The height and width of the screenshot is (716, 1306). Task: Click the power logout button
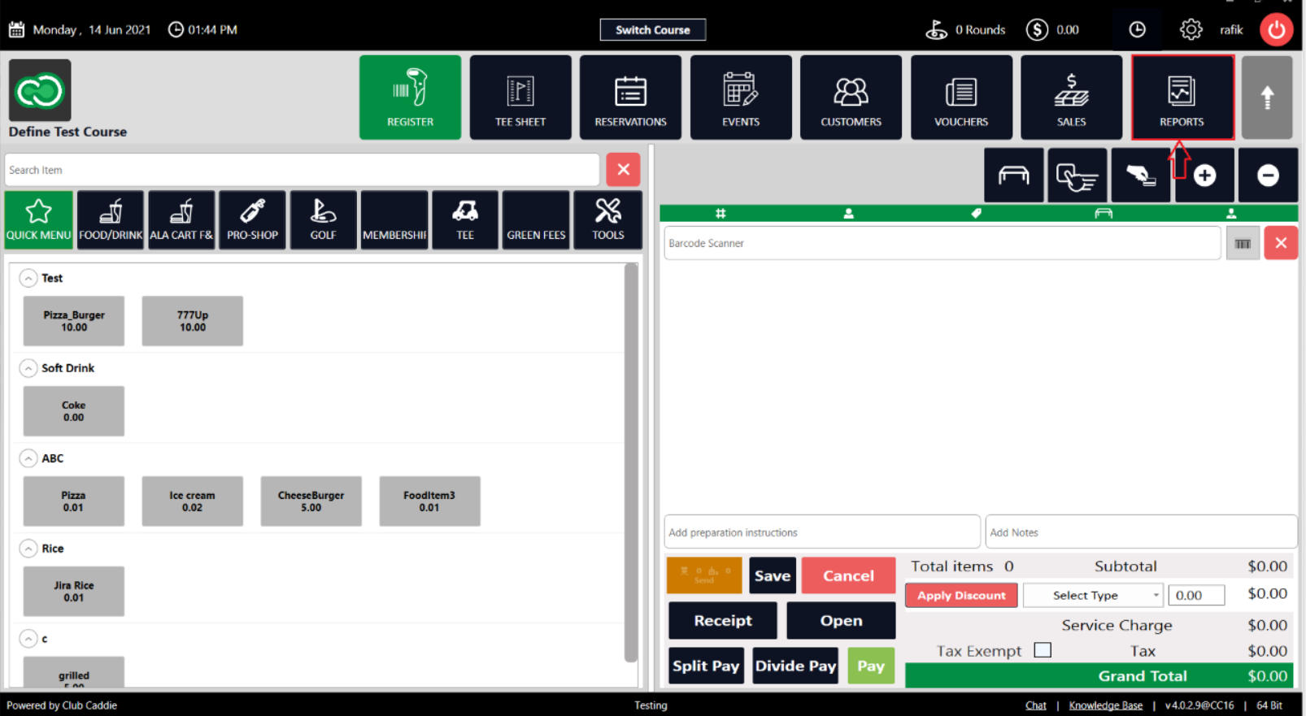click(x=1277, y=30)
